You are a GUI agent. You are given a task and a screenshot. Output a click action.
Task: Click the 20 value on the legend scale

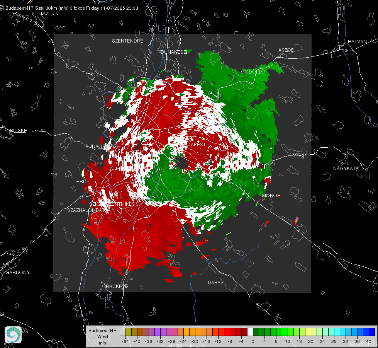[311, 341]
